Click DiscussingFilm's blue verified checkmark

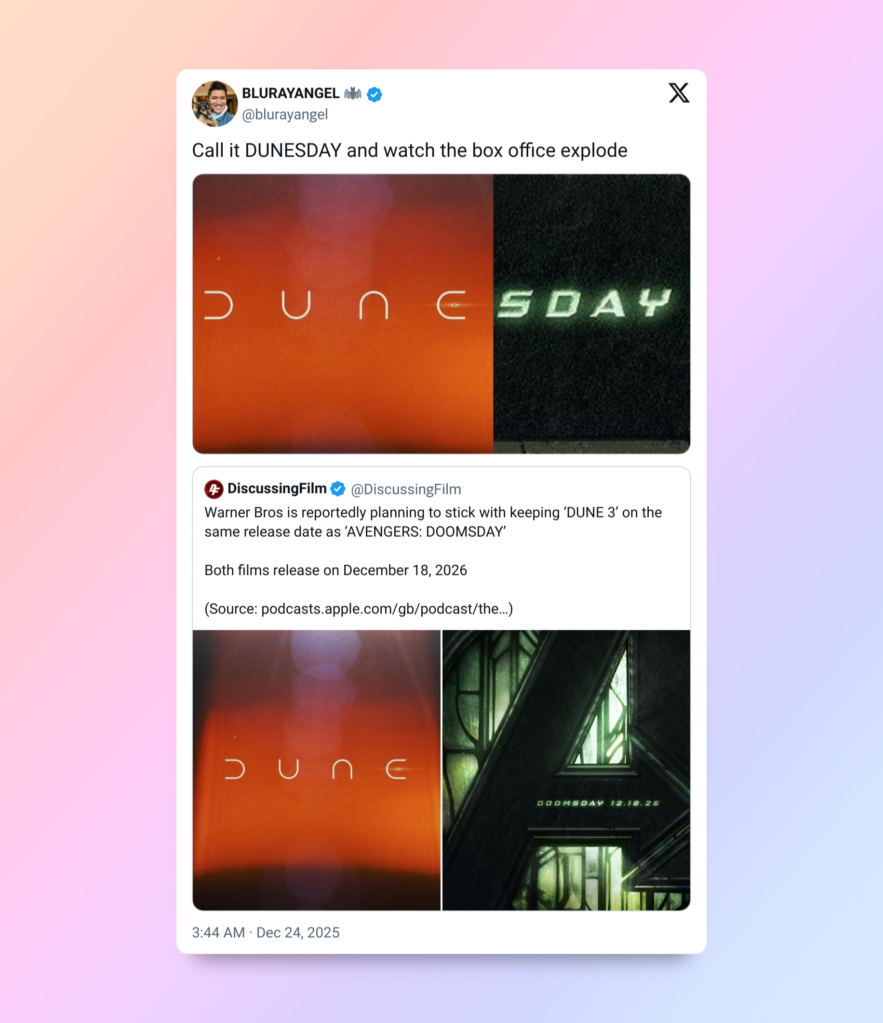coord(338,489)
